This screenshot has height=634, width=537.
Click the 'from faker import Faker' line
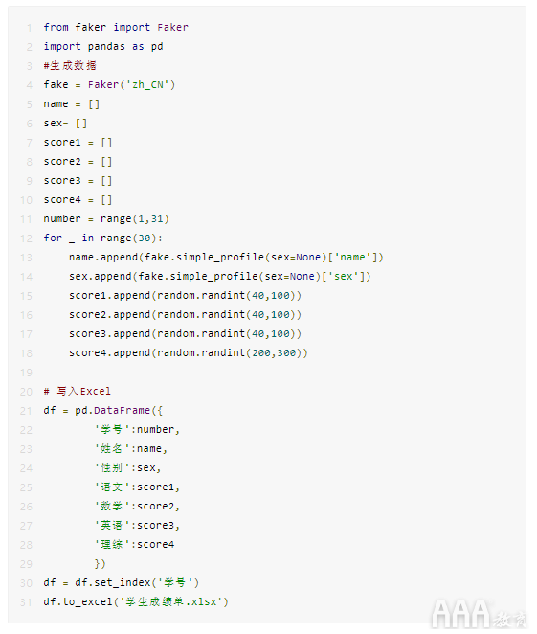(x=116, y=27)
